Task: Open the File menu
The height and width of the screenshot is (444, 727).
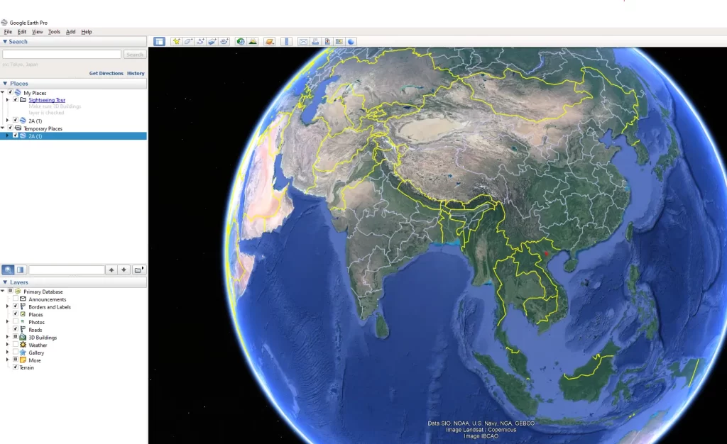Action: tap(8, 32)
